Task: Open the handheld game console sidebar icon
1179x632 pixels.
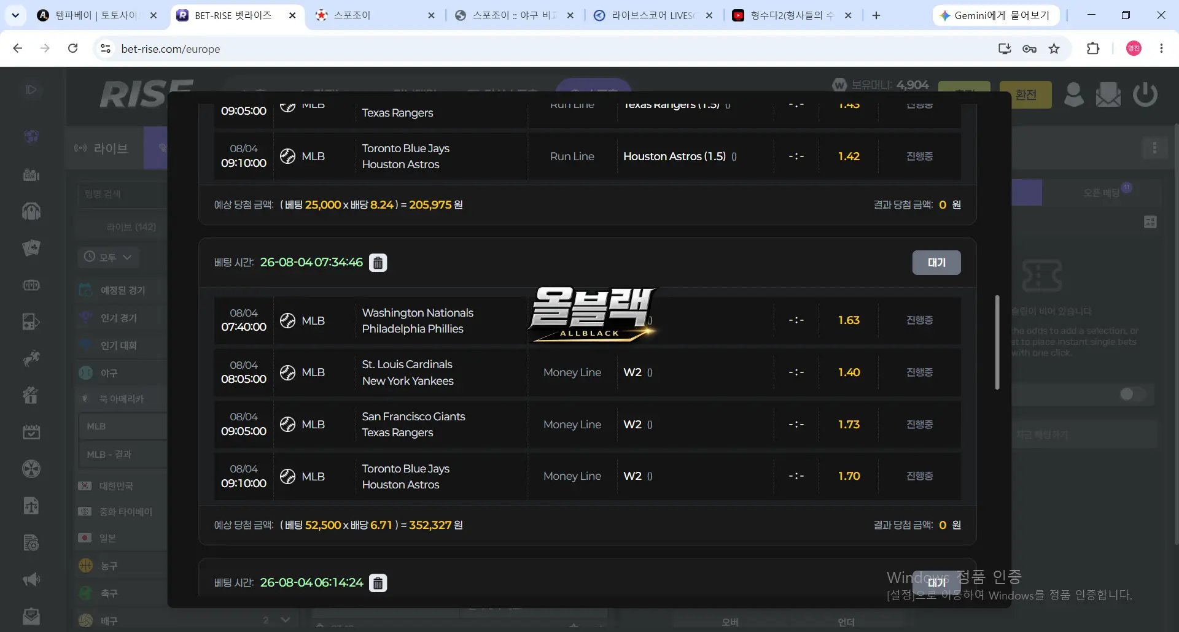Action: (x=31, y=322)
